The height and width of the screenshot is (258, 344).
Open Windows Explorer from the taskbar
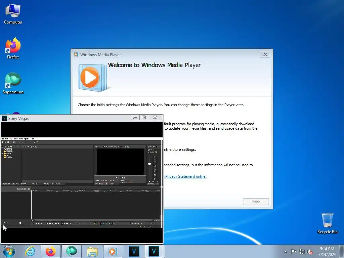tap(92, 251)
